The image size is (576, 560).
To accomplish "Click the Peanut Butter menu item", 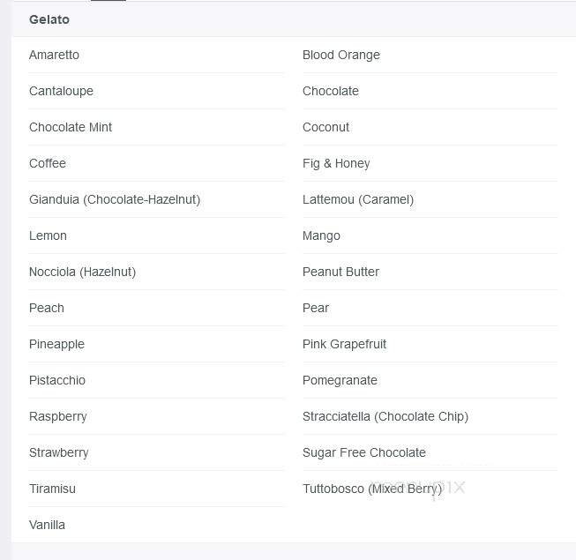I will (x=340, y=272).
